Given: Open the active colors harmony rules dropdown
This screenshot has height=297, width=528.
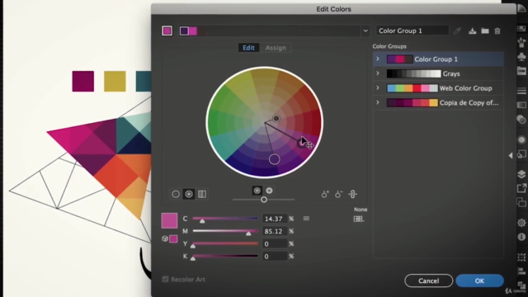Looking at the screenshot, I should click(365, 31).
